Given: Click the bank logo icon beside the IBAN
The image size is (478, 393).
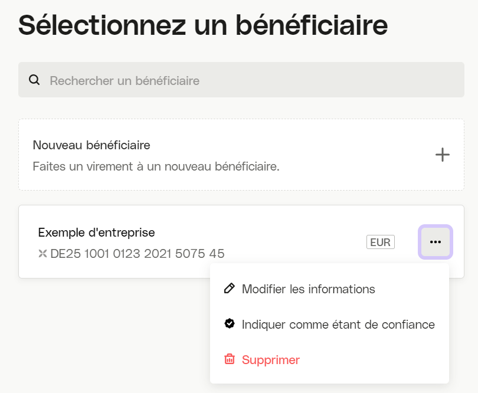Looking at the screenshot, I should [42, 253].
